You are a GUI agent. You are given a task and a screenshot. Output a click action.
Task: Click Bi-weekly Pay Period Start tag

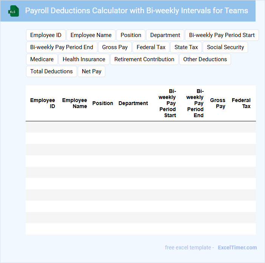[x=222, y=35]
